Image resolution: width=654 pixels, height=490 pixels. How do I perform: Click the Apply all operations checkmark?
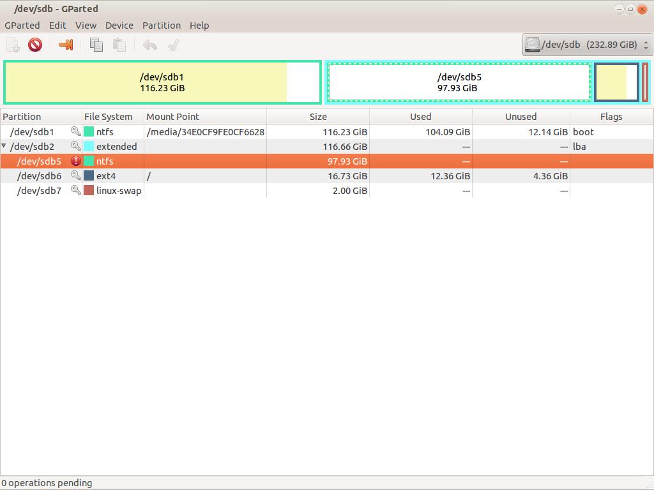[x=173, y=45]
